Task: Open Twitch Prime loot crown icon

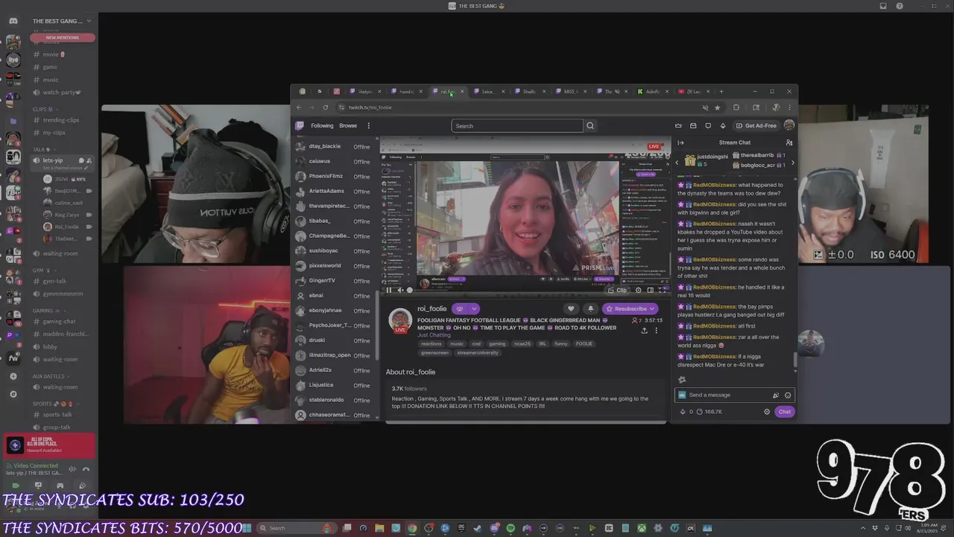Action: tap(678, 125)
